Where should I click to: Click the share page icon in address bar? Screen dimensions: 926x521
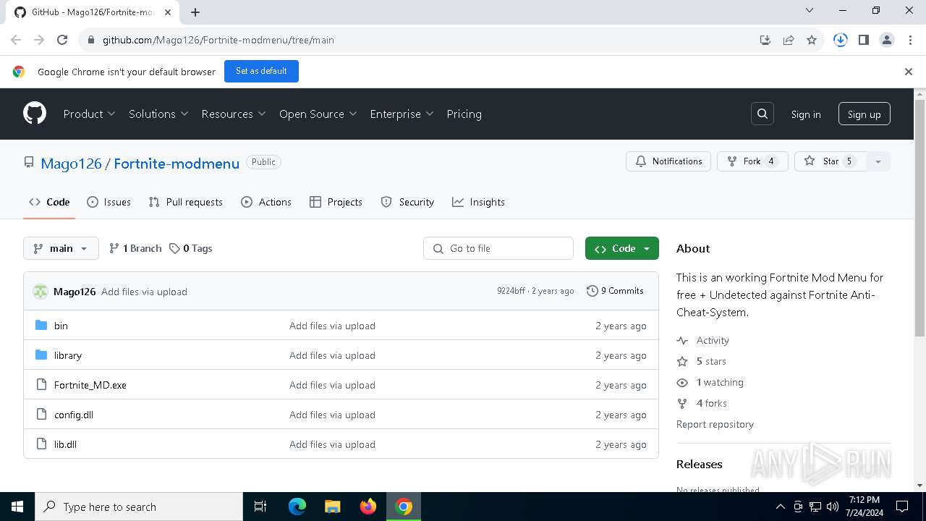click(789, 40)
